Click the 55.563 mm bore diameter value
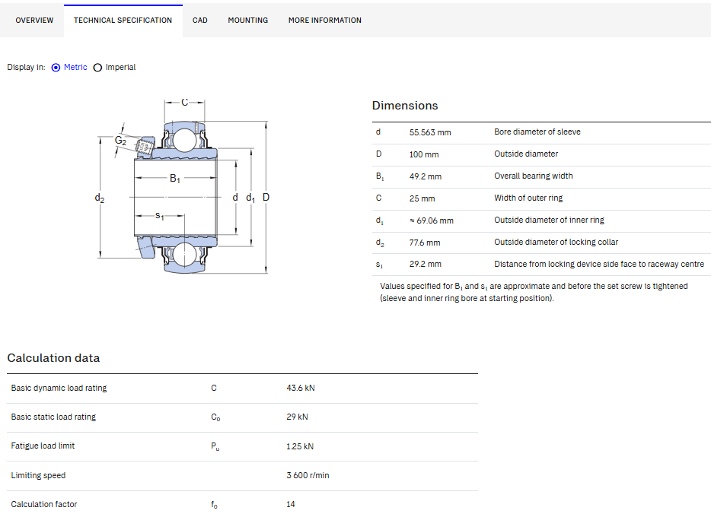 point(430,132)
